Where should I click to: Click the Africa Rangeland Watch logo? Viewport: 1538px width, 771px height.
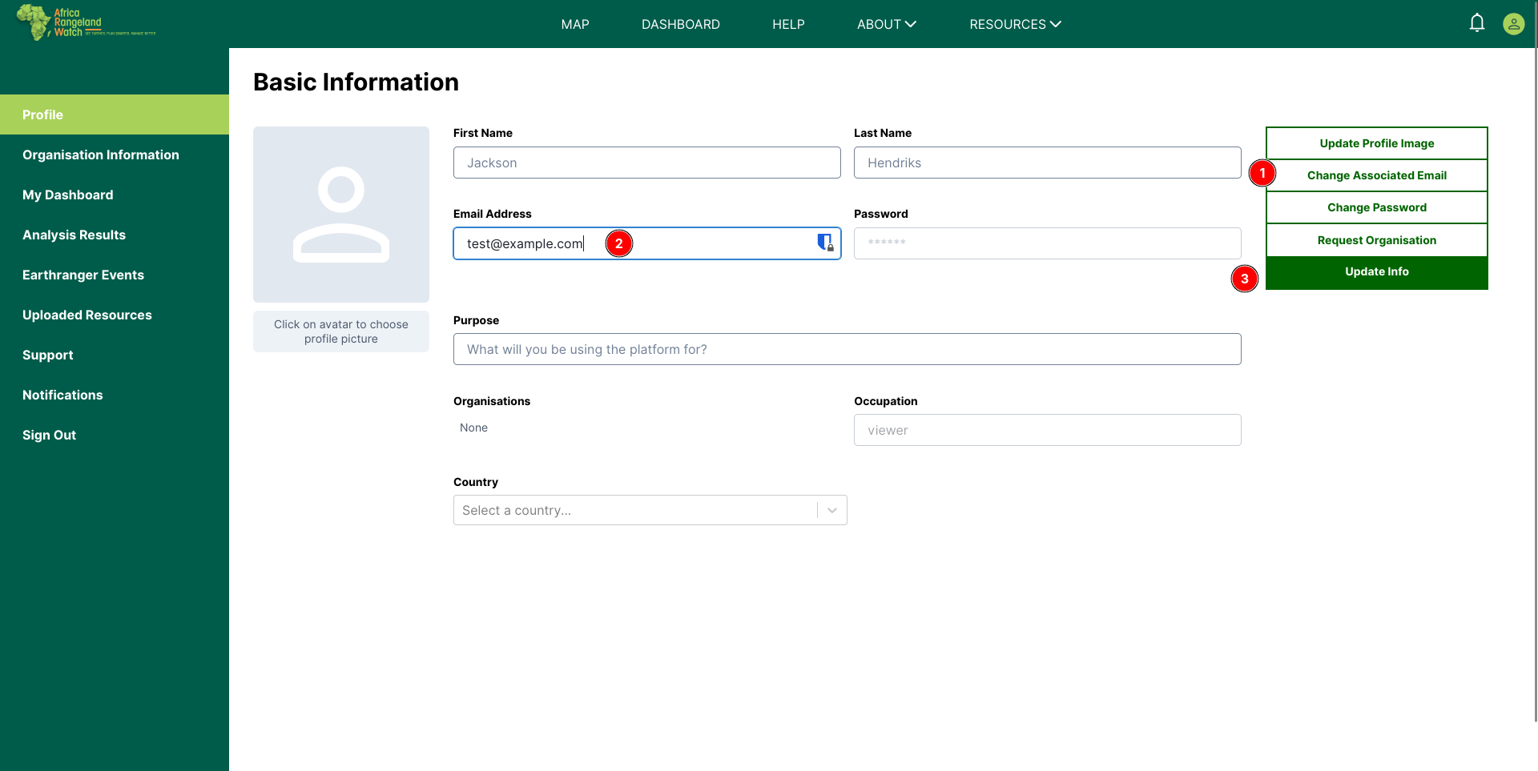tap(86, 22)
